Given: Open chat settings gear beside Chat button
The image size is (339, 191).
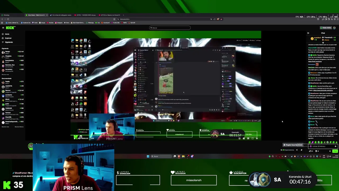Looking at the screenshot, I should [x=330, y=151].
